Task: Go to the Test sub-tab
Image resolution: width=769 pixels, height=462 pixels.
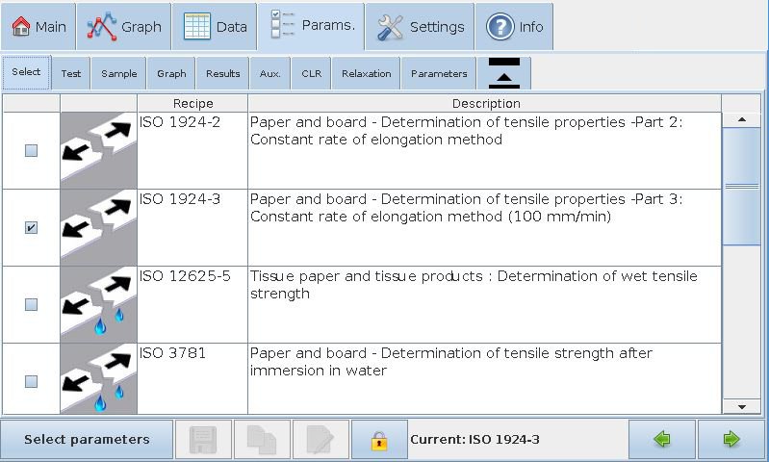Action: pos(71,73)
